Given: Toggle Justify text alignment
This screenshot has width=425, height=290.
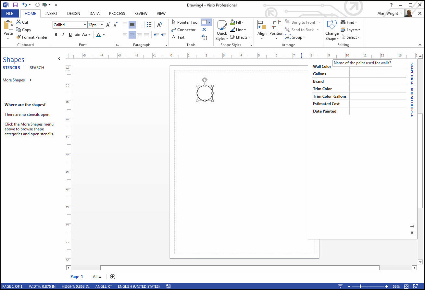Looking at the screenshot, I should (146, 35).
